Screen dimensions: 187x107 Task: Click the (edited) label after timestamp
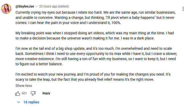tap(63, 6)
